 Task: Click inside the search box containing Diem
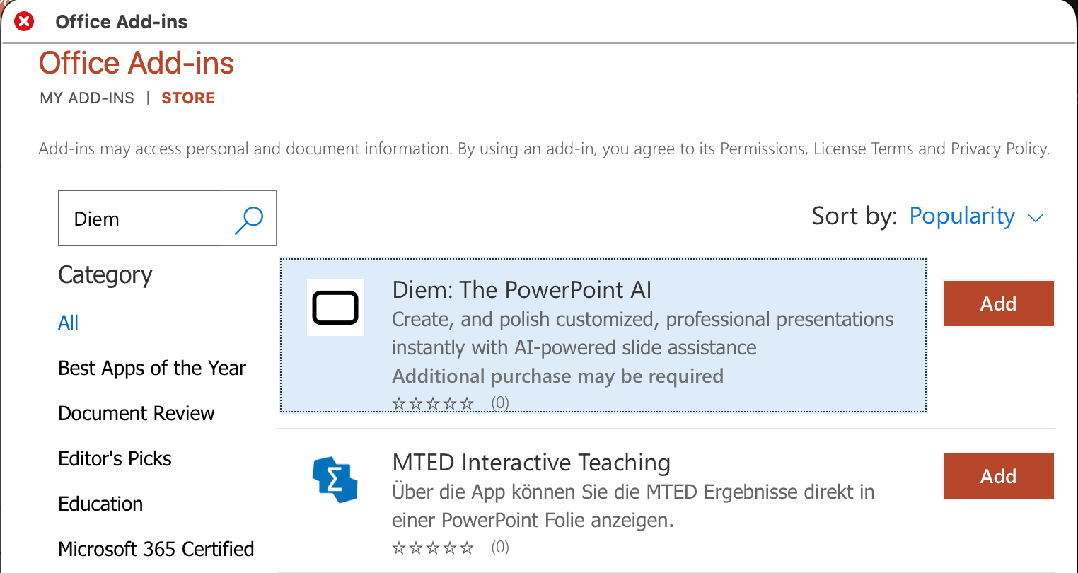(x=141, y=218)
